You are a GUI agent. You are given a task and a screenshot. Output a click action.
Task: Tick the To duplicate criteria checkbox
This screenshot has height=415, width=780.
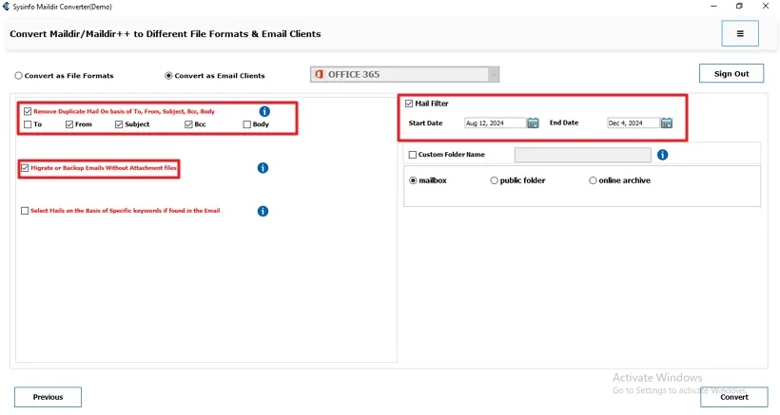pos(28,124)
